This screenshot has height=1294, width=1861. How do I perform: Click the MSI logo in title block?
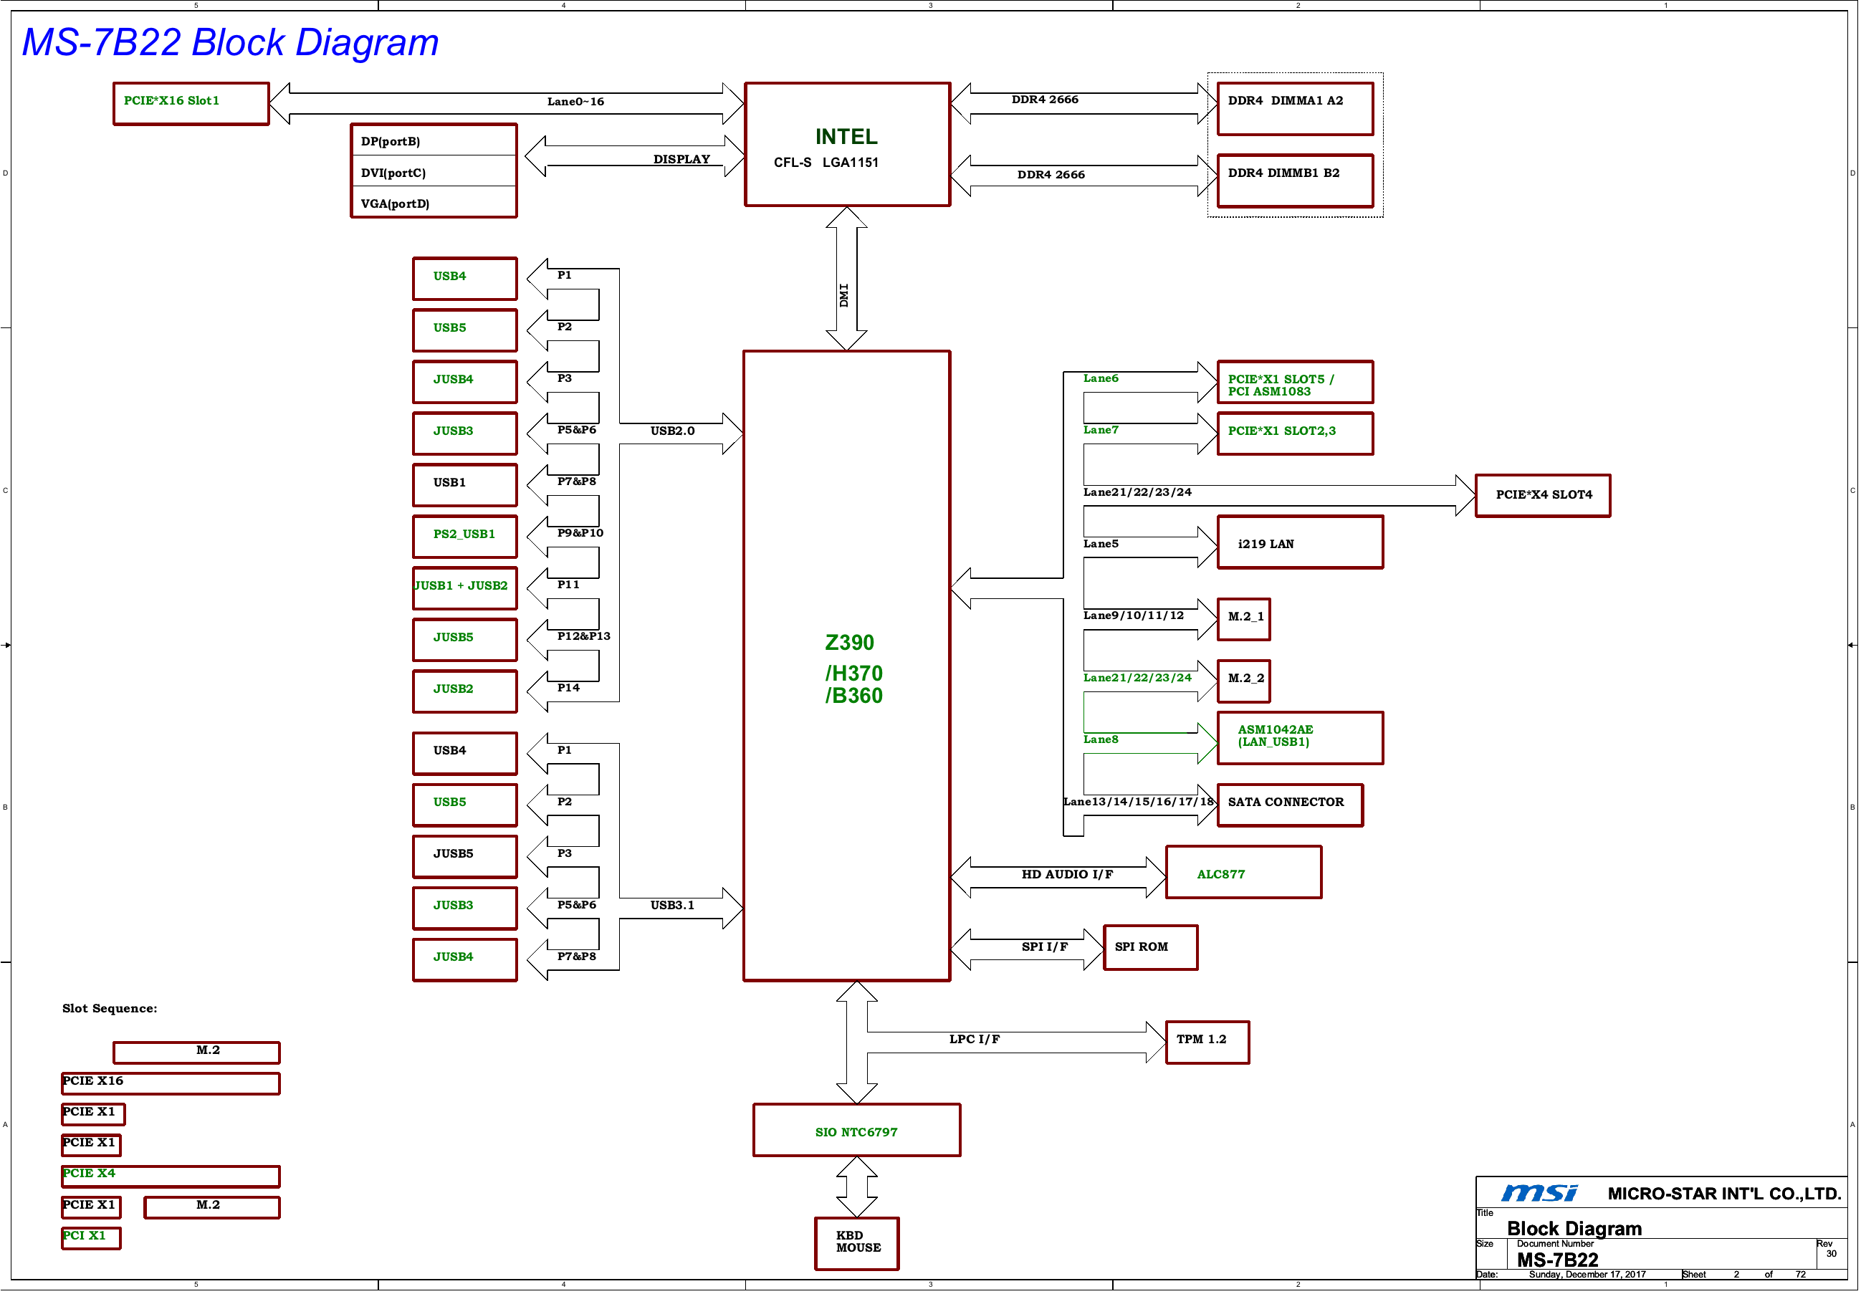coord(1539,1192)
